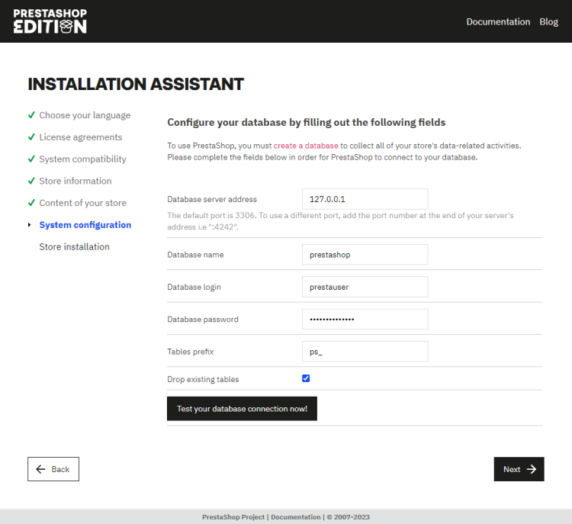Image resolution: width=572 pixels, height=524 pixels.
Task: Go to License agreements step
Action: pos(81,137)
